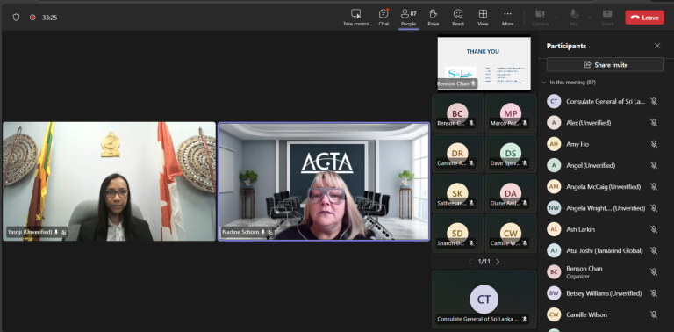Screen dimensions: 674x332
Task: Select the MP Marco participant tile
Action: (x=511, y=113)
